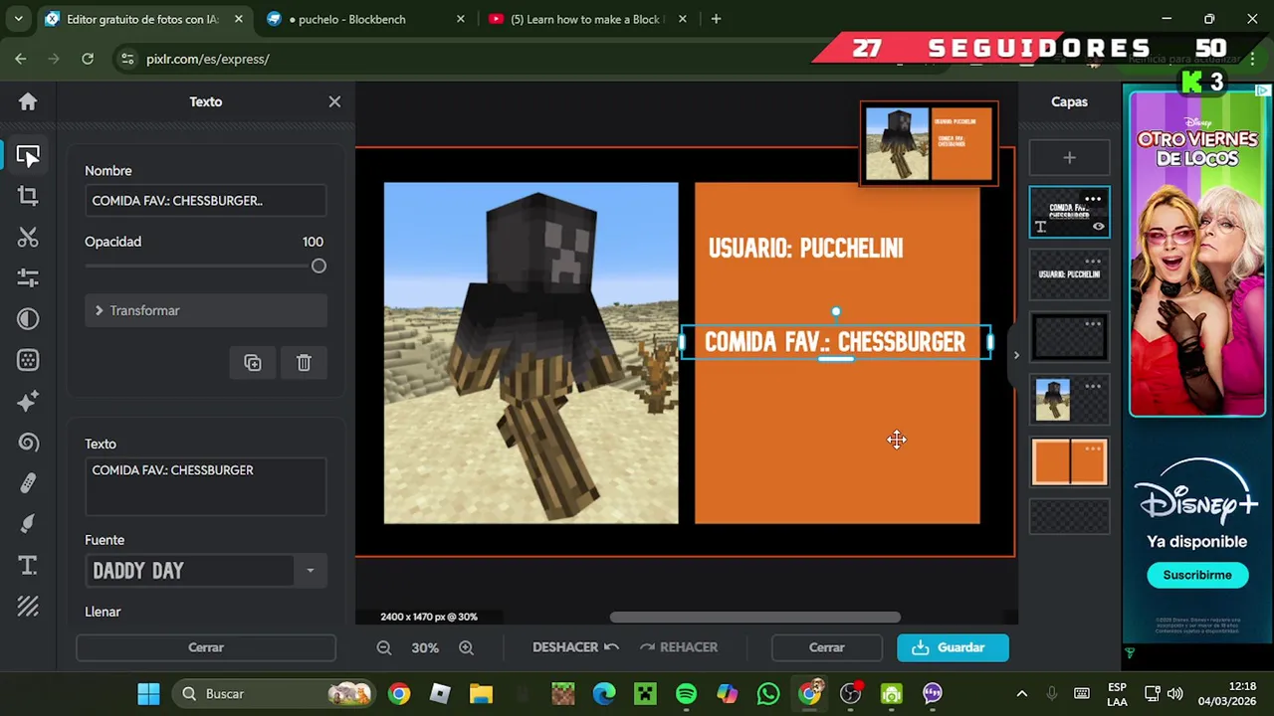
Task: Switch to the YouTube Learn how to make tab
Action: 589,19
